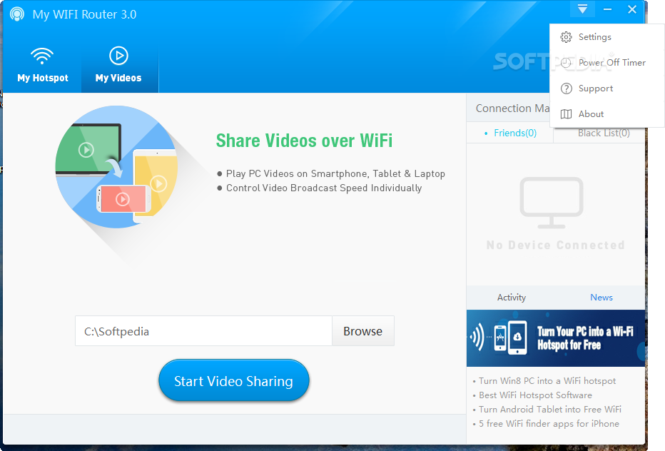This screenshot has height=451, width=665.
Task: Click the C:\Softpedia video path field
Action: pos(203,331)
